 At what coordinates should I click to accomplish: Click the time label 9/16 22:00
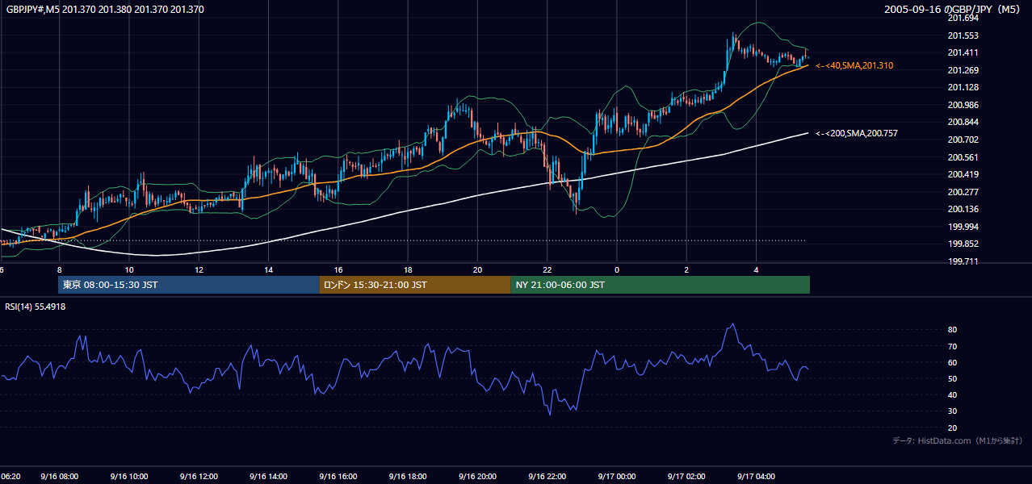click(547, 477)
